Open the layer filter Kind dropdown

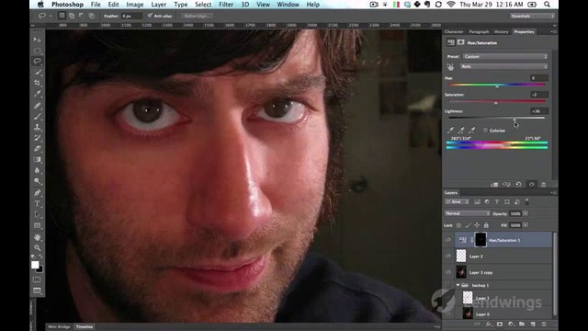[458, 202]
